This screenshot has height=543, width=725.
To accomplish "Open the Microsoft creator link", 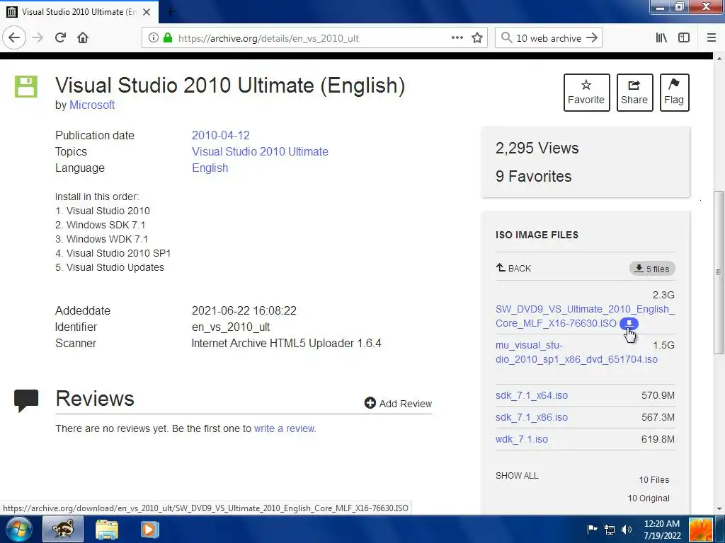I will pyautogui.click(x=92, y=105).
